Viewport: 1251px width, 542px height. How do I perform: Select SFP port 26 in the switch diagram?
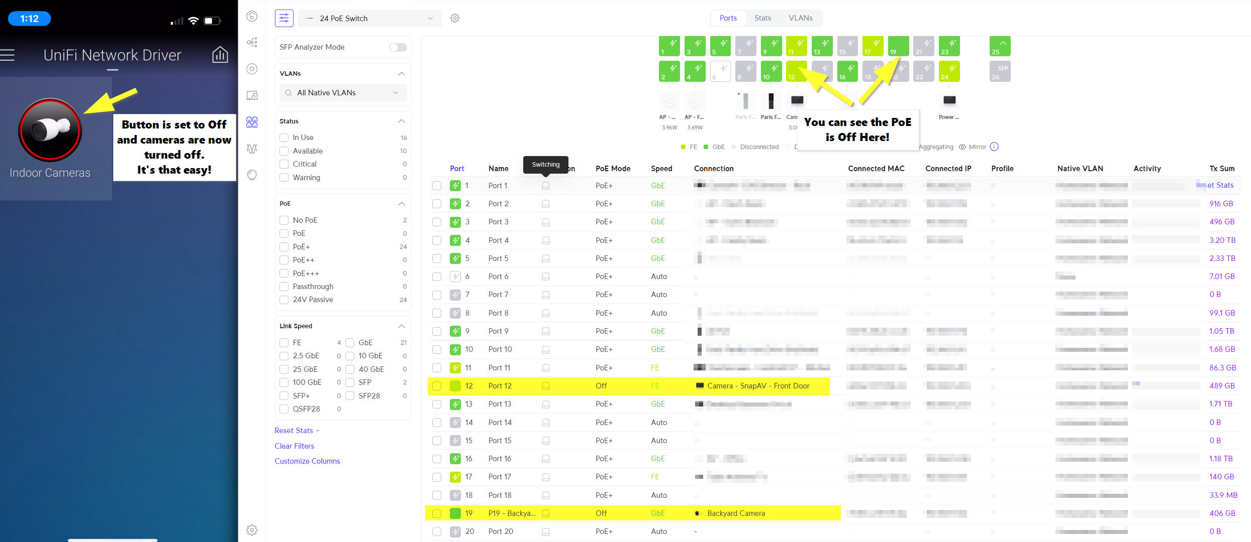[1000, 71]
